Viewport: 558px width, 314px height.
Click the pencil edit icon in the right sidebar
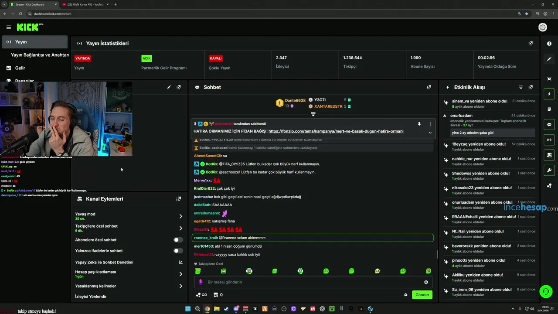click(x=549, y=59)
